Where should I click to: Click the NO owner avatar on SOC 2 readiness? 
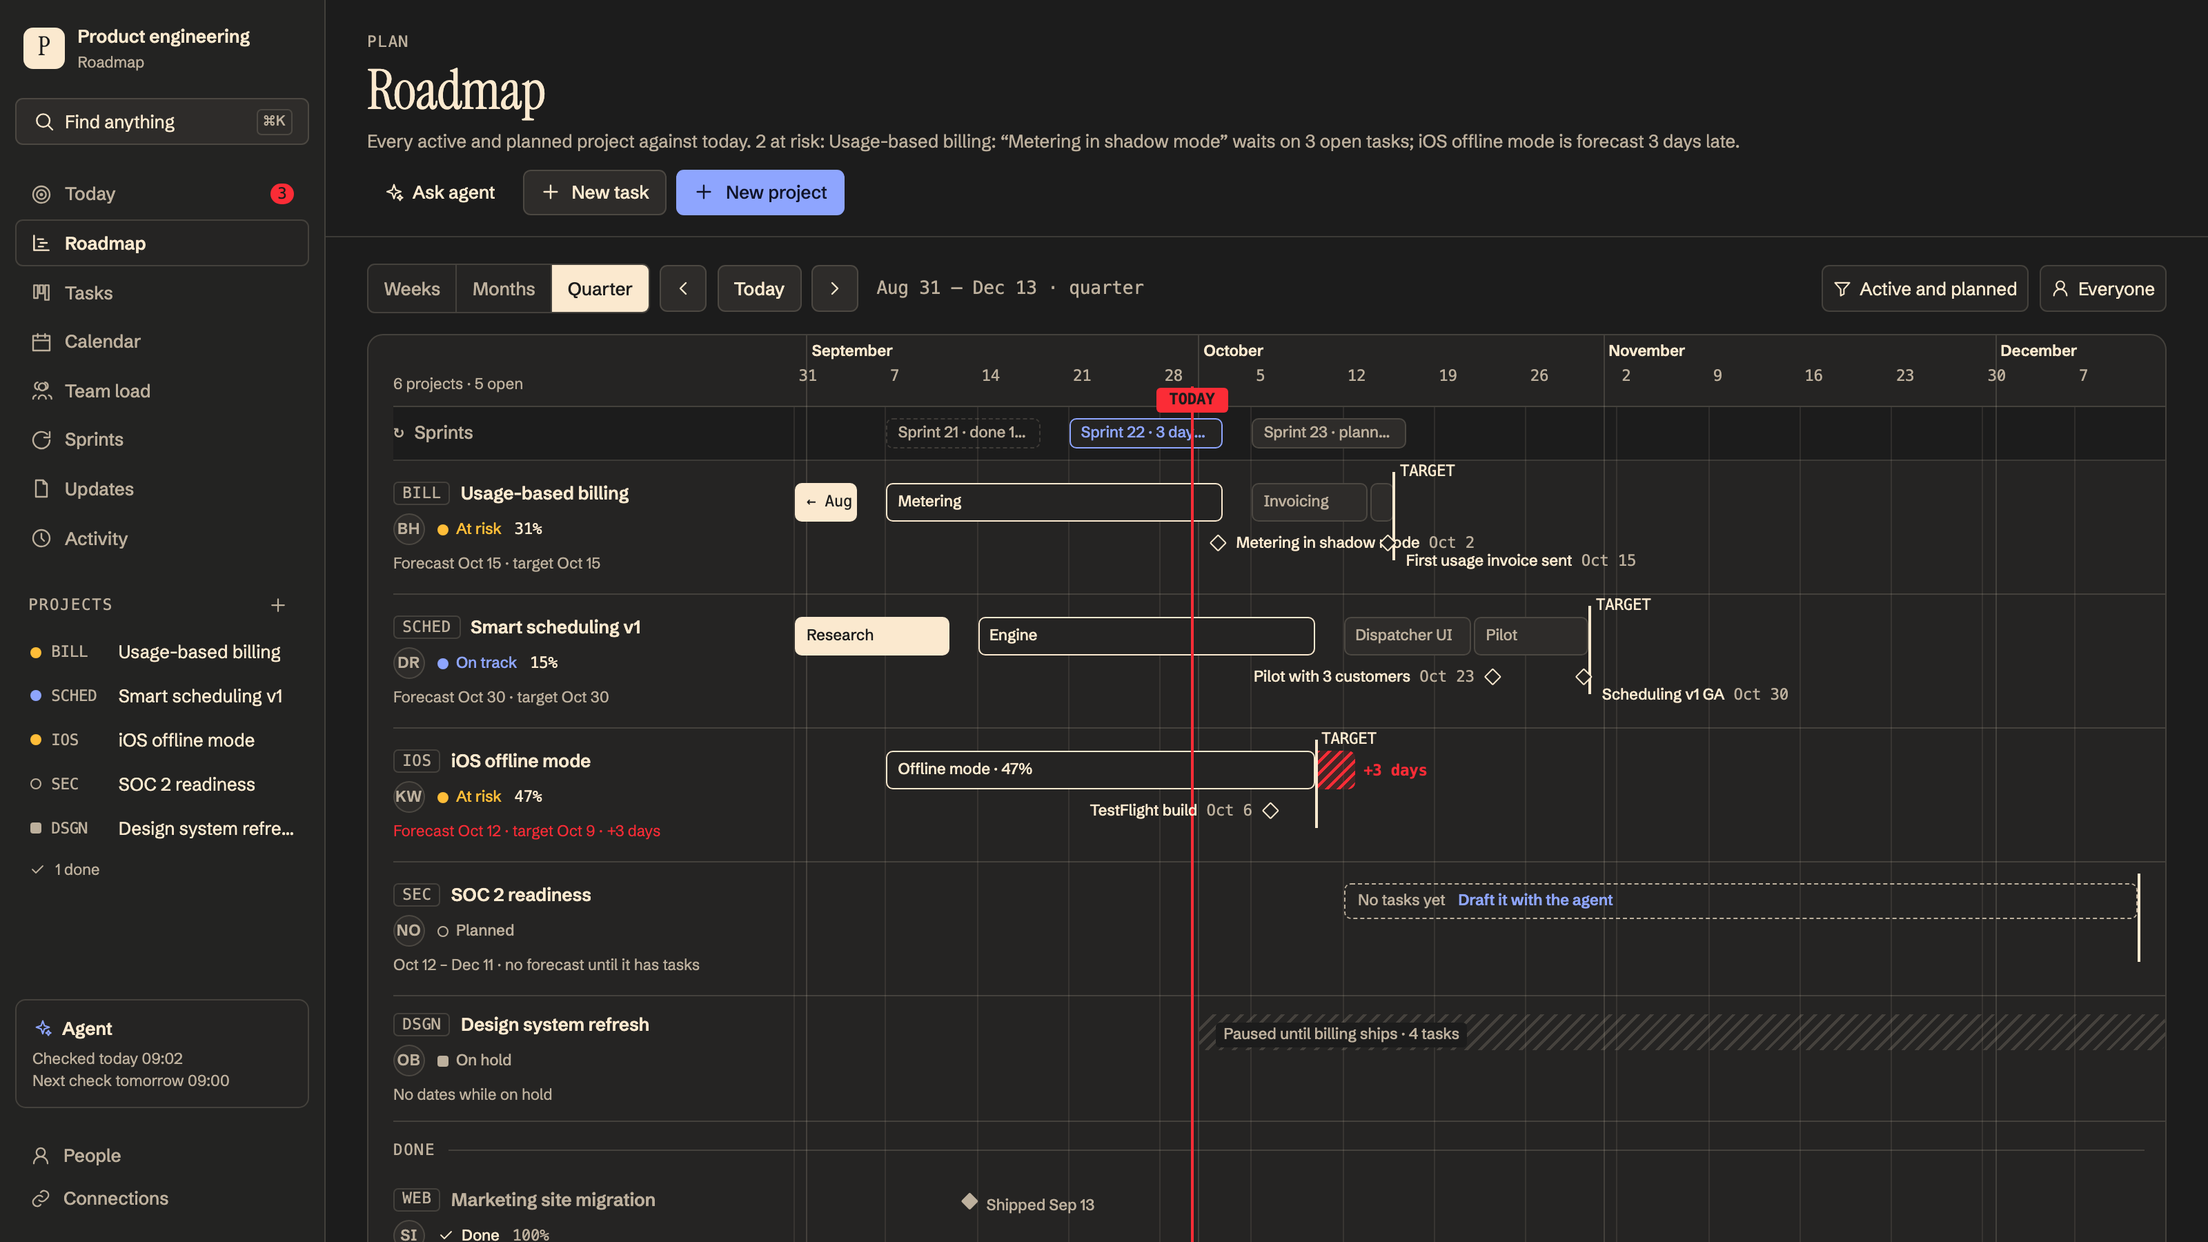click(x=409, y=930)
